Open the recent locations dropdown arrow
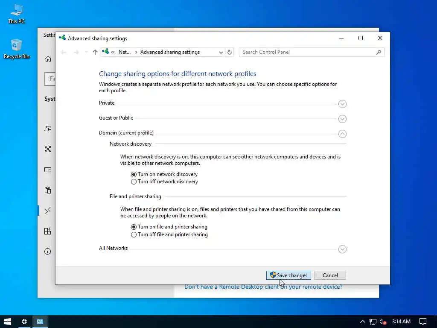This screenshot has height=328, width=437. 86,52
